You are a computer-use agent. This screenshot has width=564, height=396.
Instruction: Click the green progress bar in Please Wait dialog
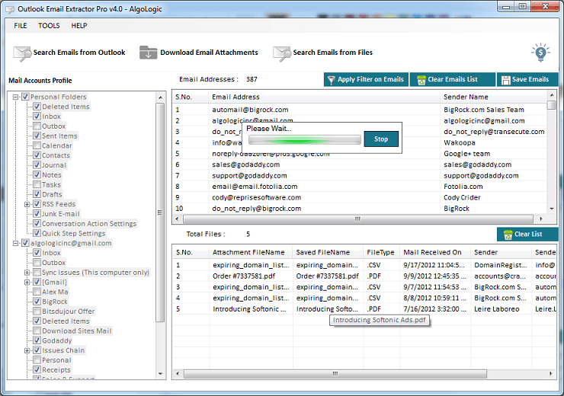coord(304,140)
